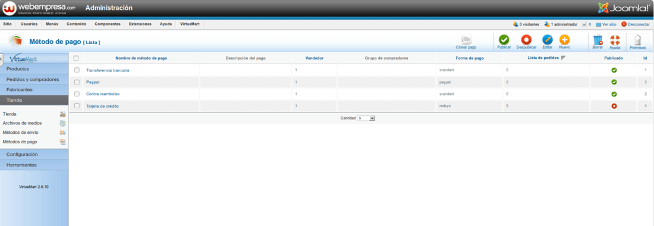Click the blue Editar pencil icon
654x226 pixels.
[547, 40]
